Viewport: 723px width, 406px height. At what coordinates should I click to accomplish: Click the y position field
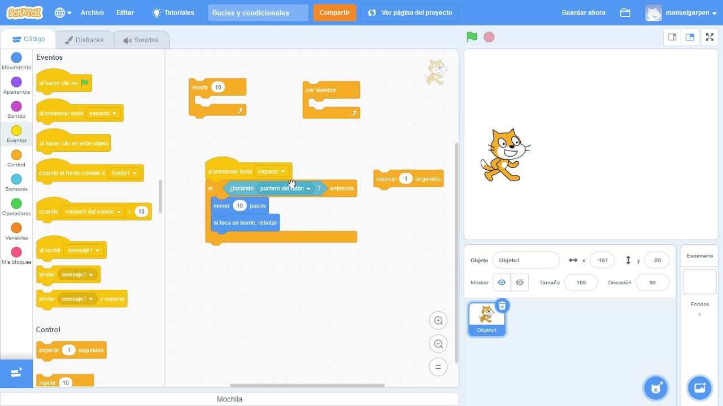point(656,261)
